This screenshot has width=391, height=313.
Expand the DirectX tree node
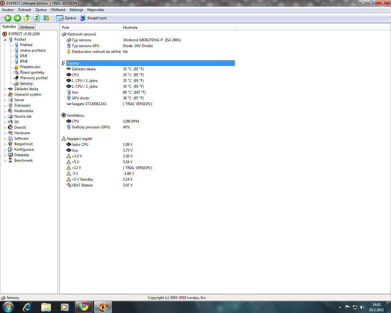5,128
